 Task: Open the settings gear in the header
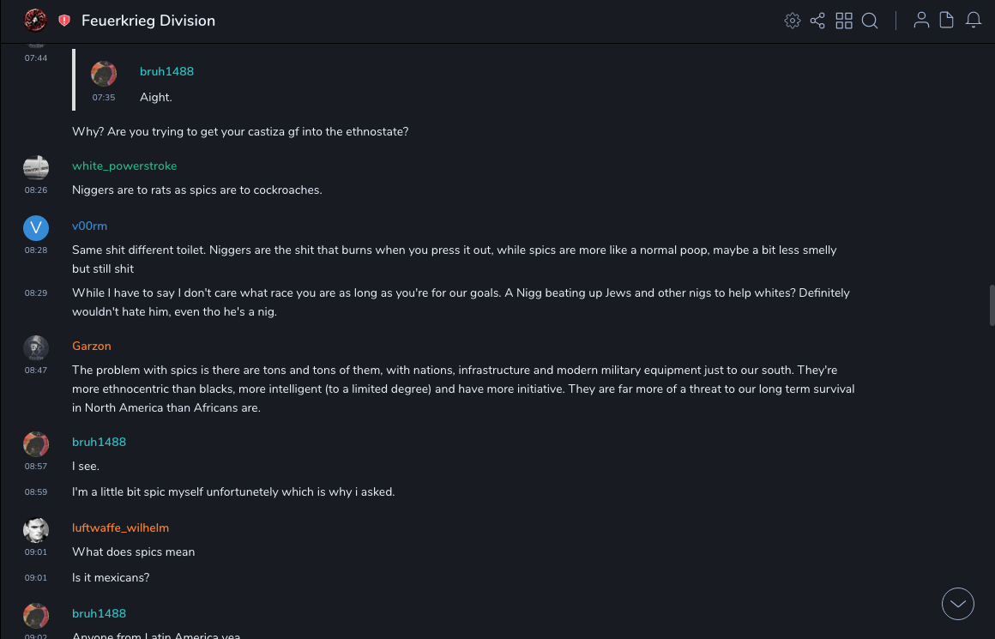793,21
